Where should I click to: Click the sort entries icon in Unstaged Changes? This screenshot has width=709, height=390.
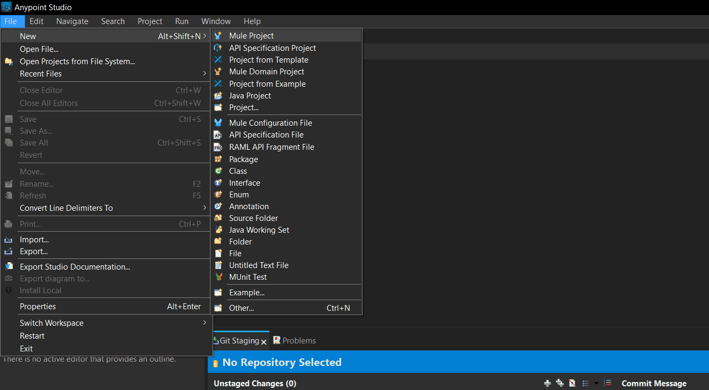(607, 383)
